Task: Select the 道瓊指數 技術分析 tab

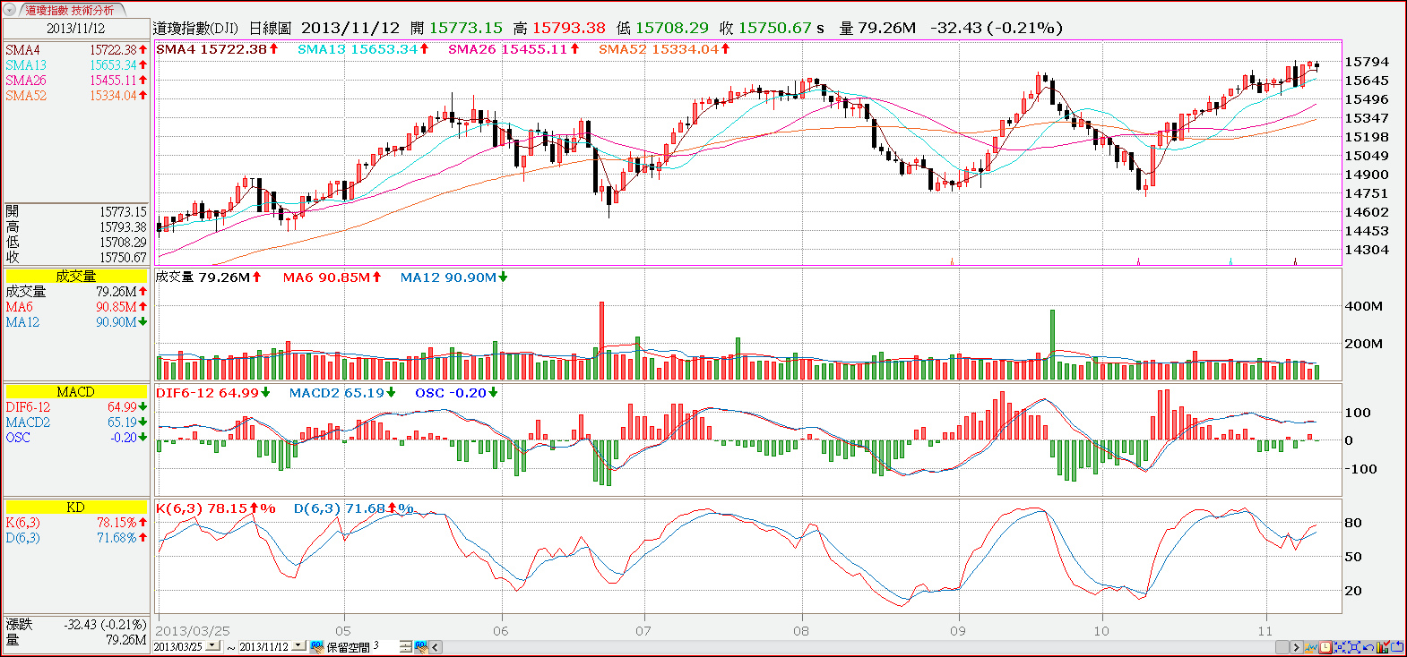Action: (70, 10)
